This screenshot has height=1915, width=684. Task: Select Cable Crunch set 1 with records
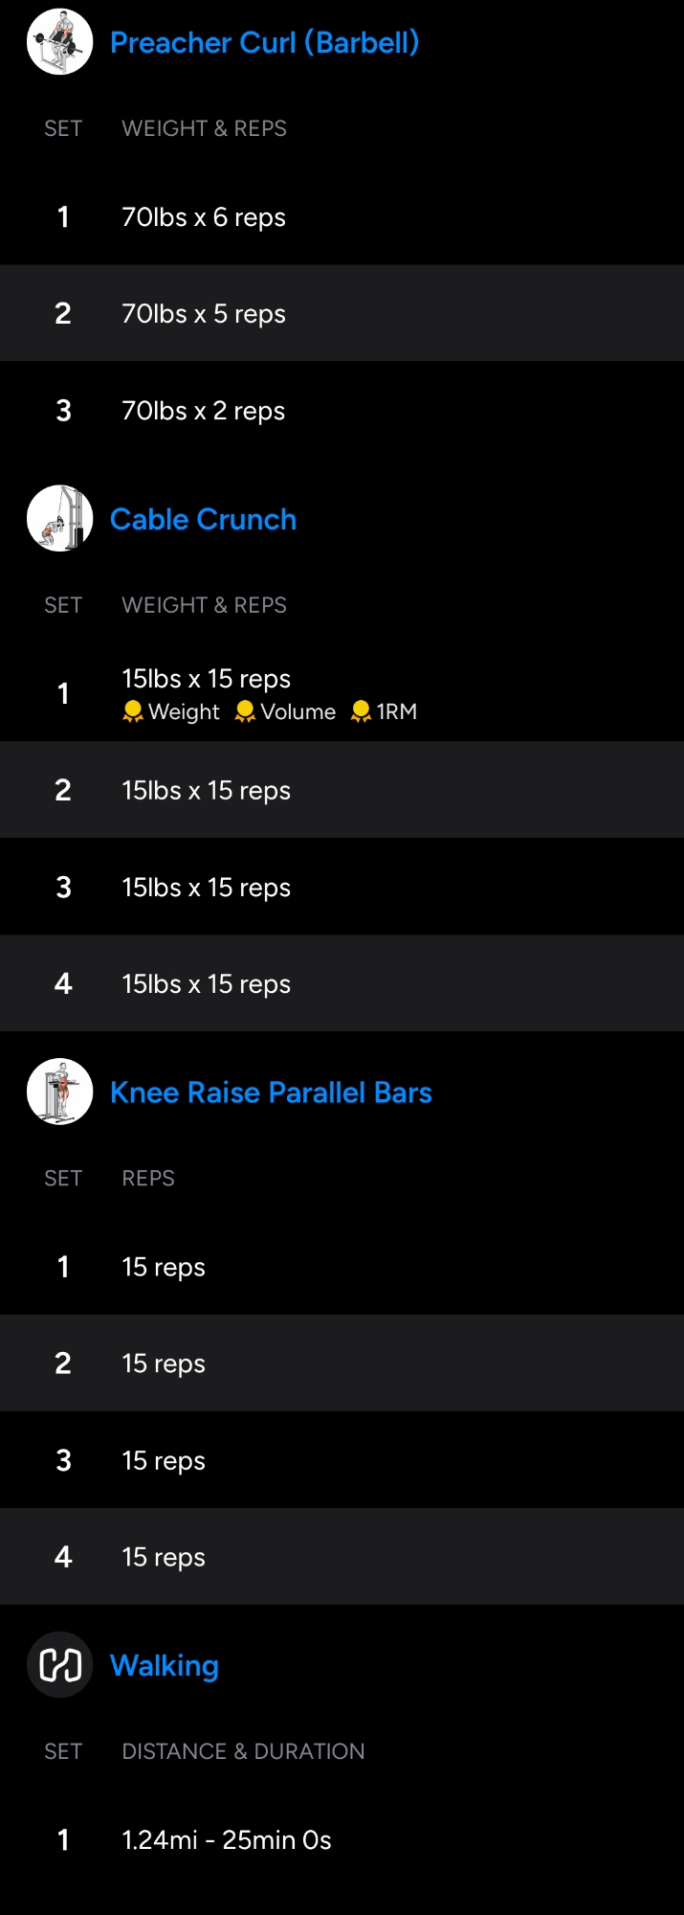tap(342, 693)
